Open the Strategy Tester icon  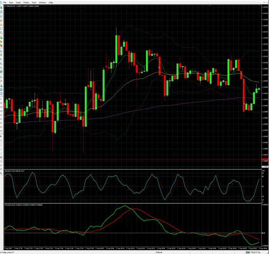(x=1, y=33)
